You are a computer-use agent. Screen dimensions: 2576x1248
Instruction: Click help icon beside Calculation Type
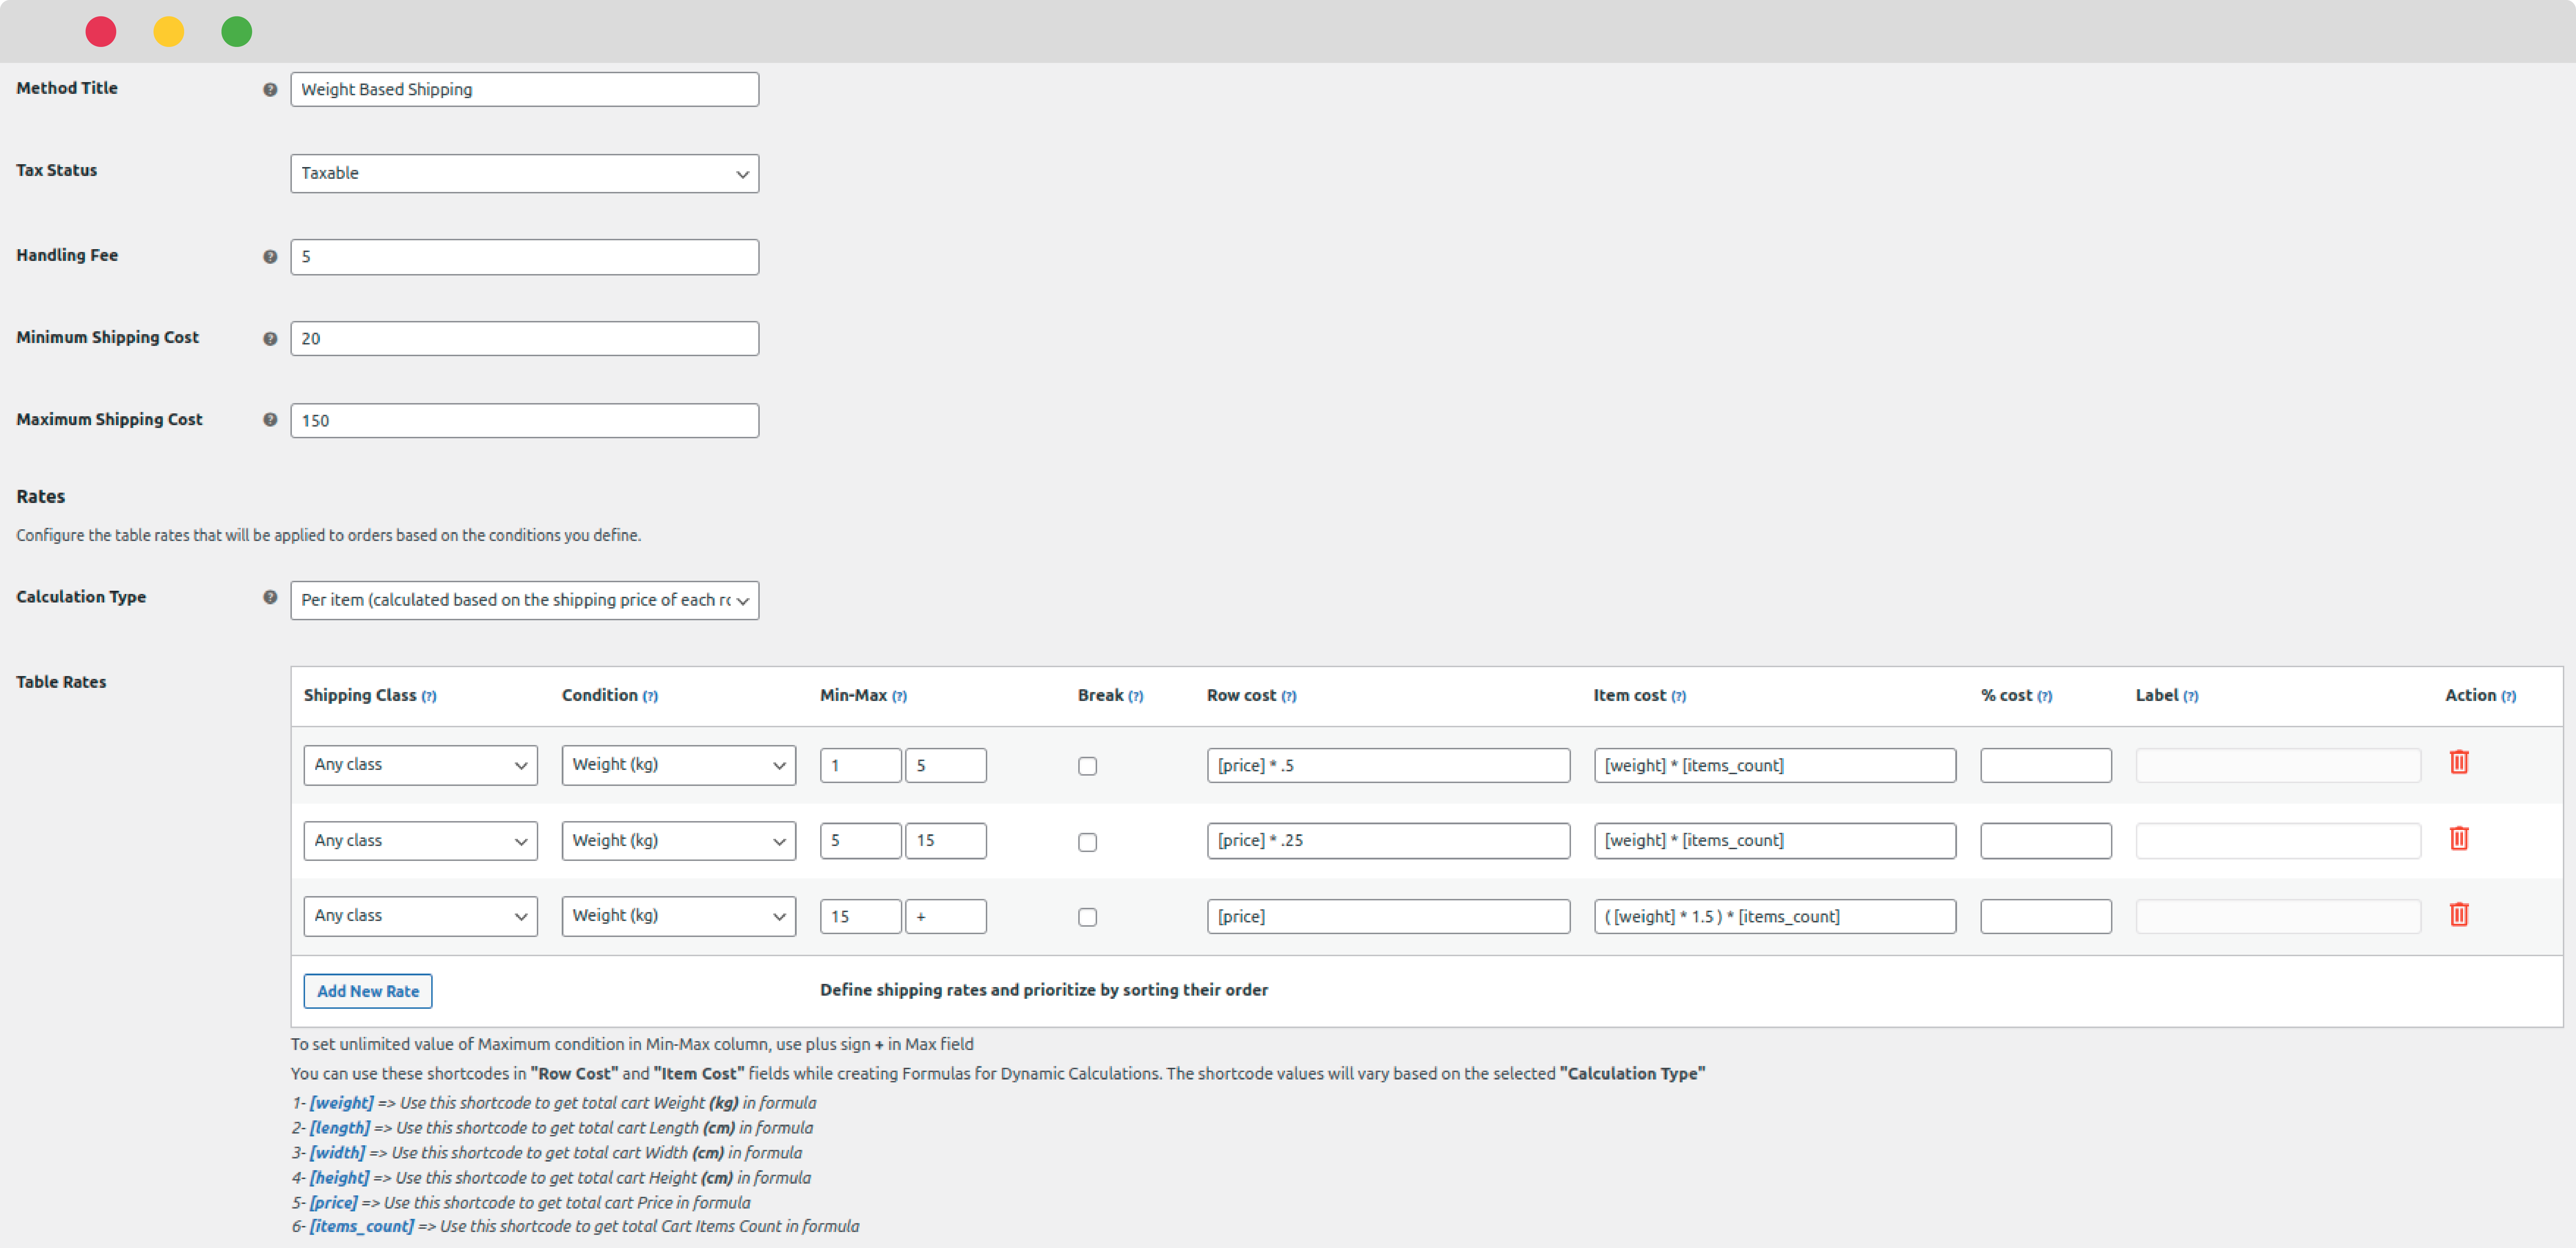pos(270,598)
